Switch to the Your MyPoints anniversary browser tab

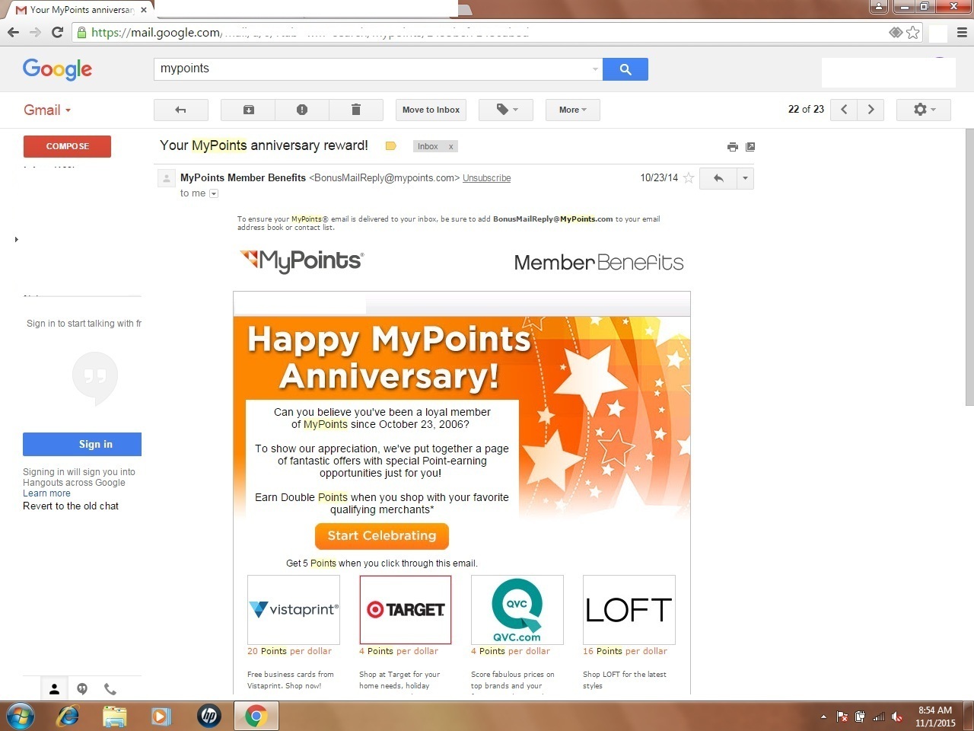76,9
